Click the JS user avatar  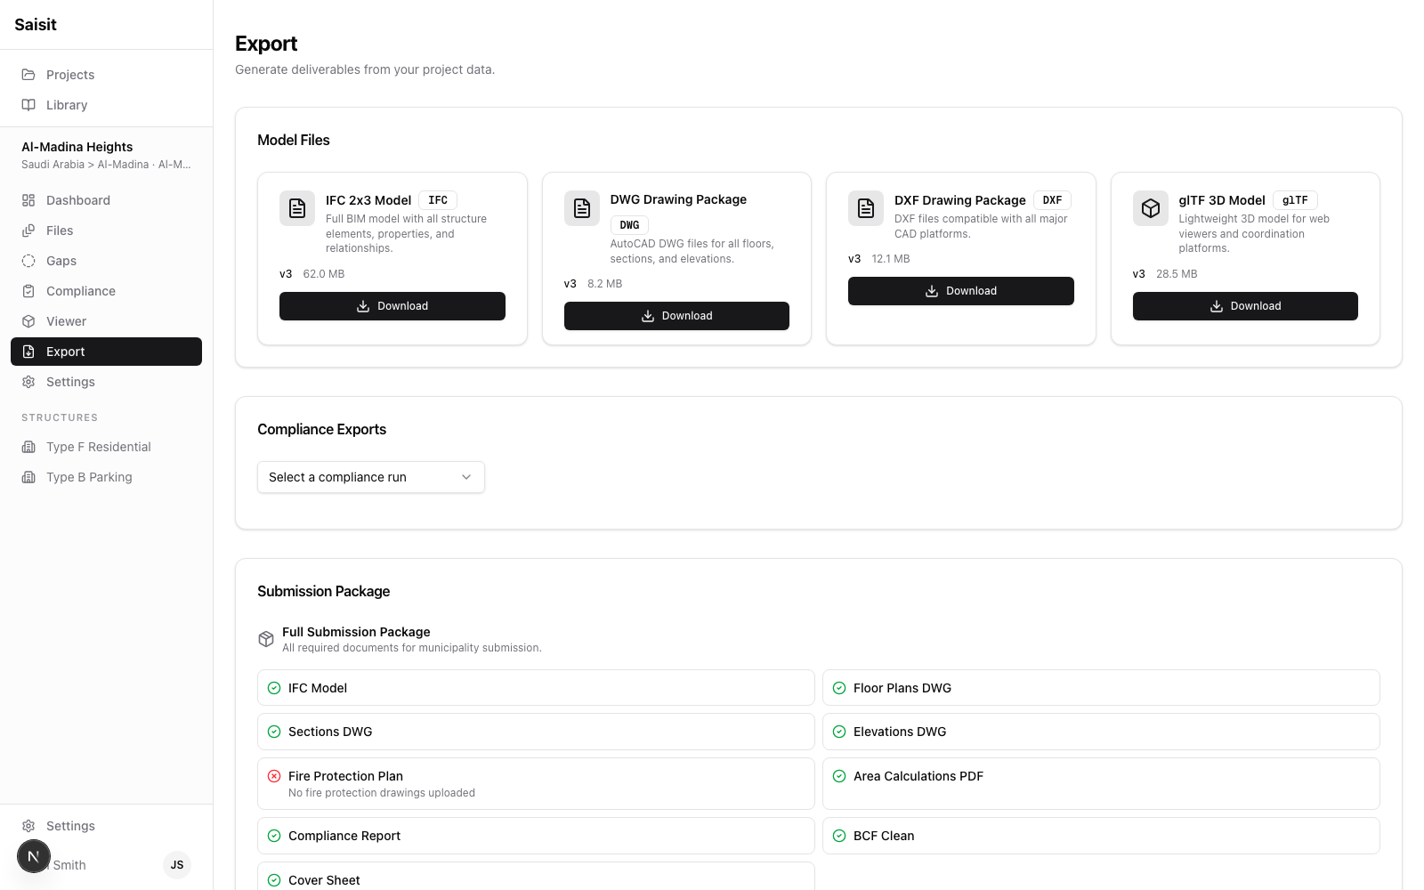[177, 865]
